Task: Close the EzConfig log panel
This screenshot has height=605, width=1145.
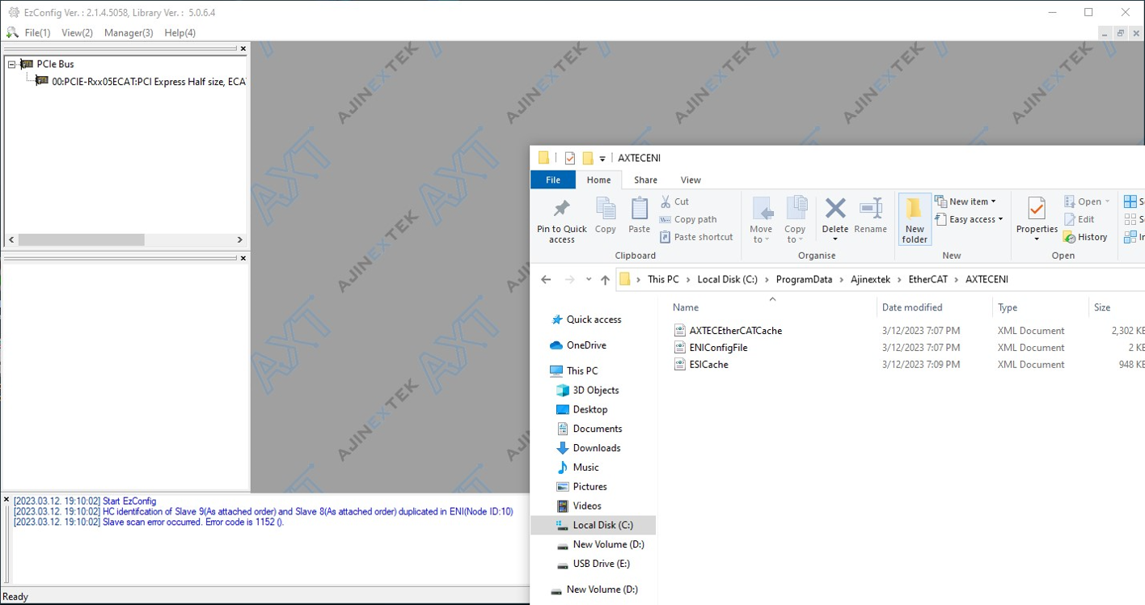Action: pyautogui.click(x=6, y=500)
